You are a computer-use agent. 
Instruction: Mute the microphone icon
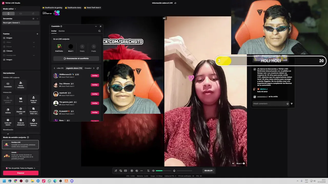tap(174, 171)
